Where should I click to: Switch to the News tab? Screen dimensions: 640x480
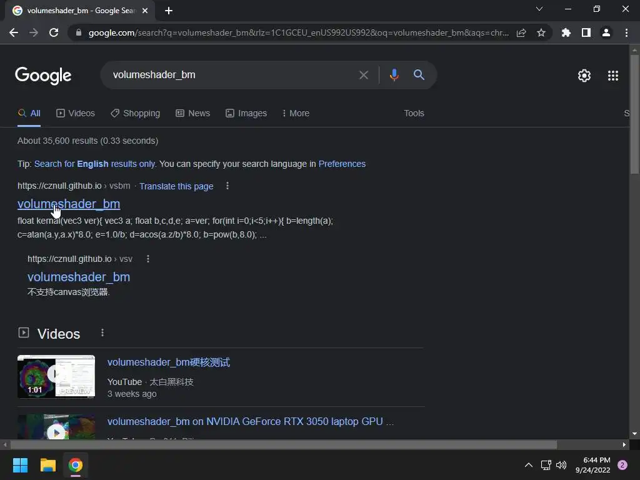coord(192,114)
